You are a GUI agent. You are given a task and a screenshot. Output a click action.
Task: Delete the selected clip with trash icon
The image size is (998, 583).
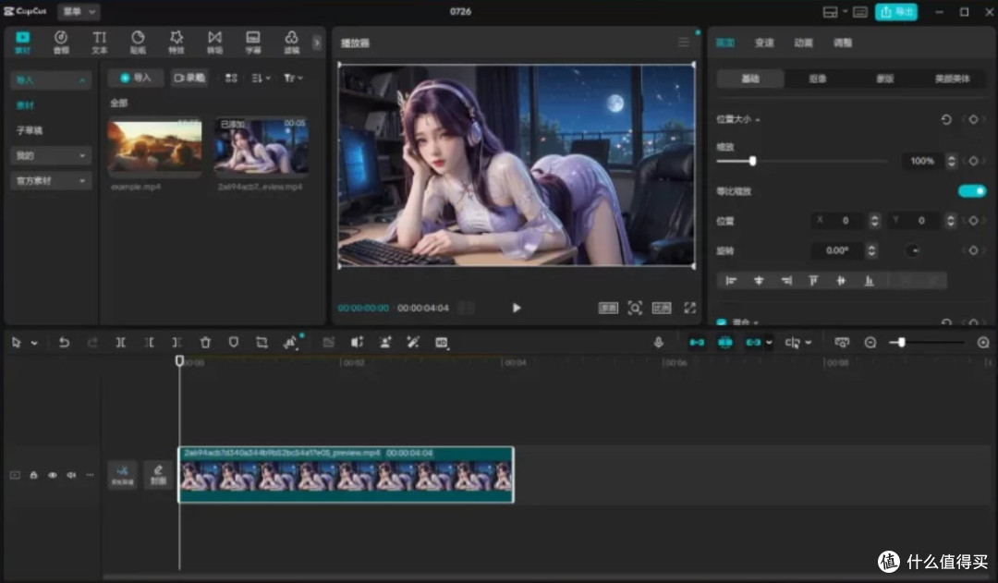pyautogui.click(x=205, y=343)
